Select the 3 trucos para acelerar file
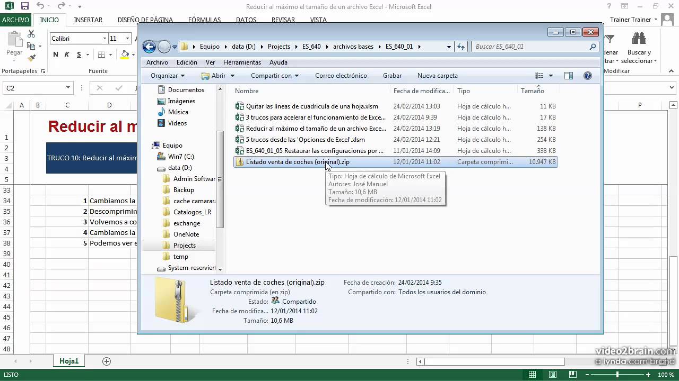 coord(316,117)
